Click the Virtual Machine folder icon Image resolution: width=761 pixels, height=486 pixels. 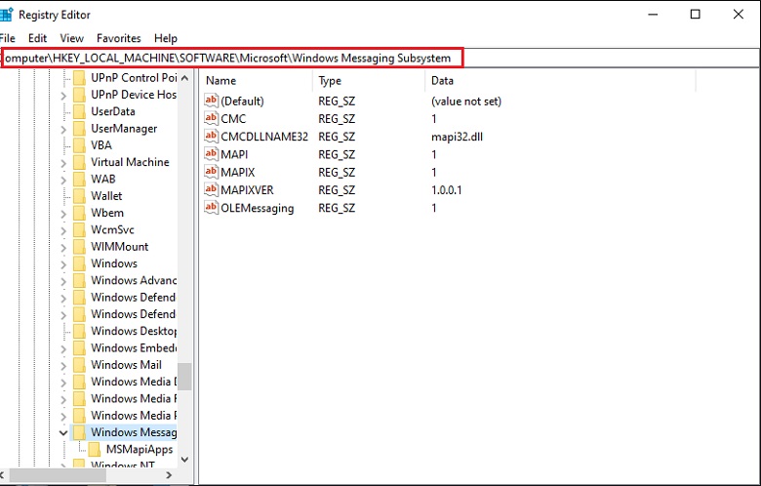tap(79, 162)
